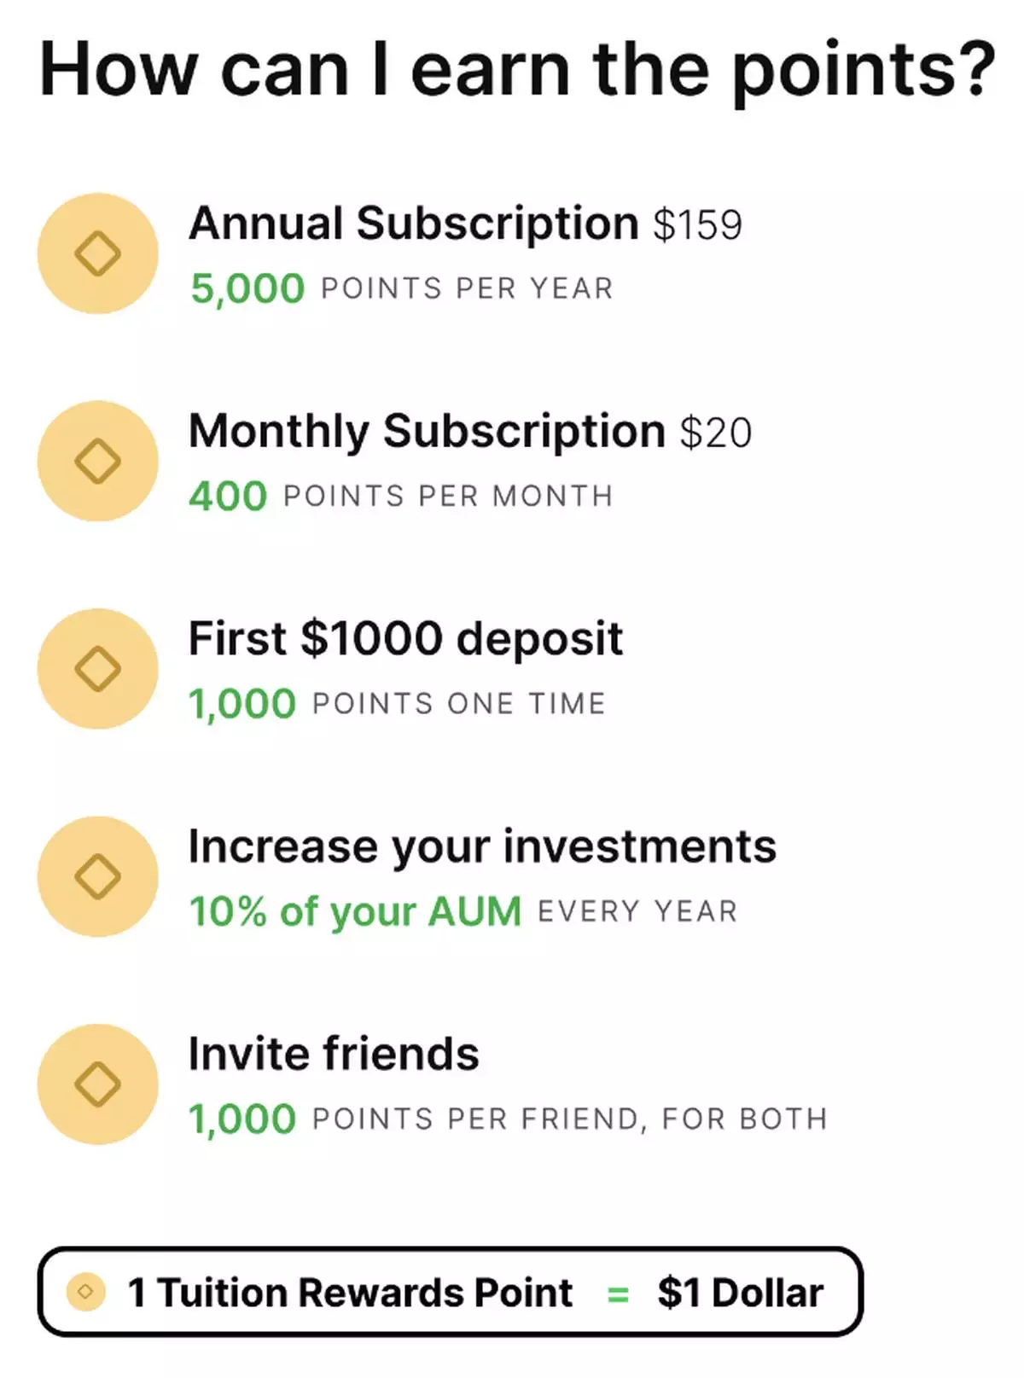Tap the green 400 points value

click(228, 496)
